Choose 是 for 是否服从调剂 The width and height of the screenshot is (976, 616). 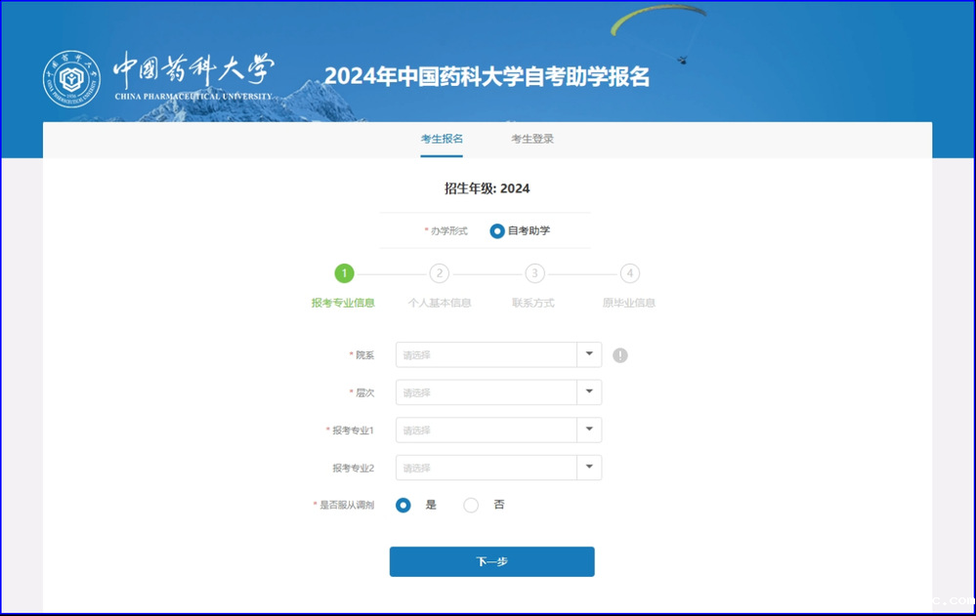[x=403, y=506]
